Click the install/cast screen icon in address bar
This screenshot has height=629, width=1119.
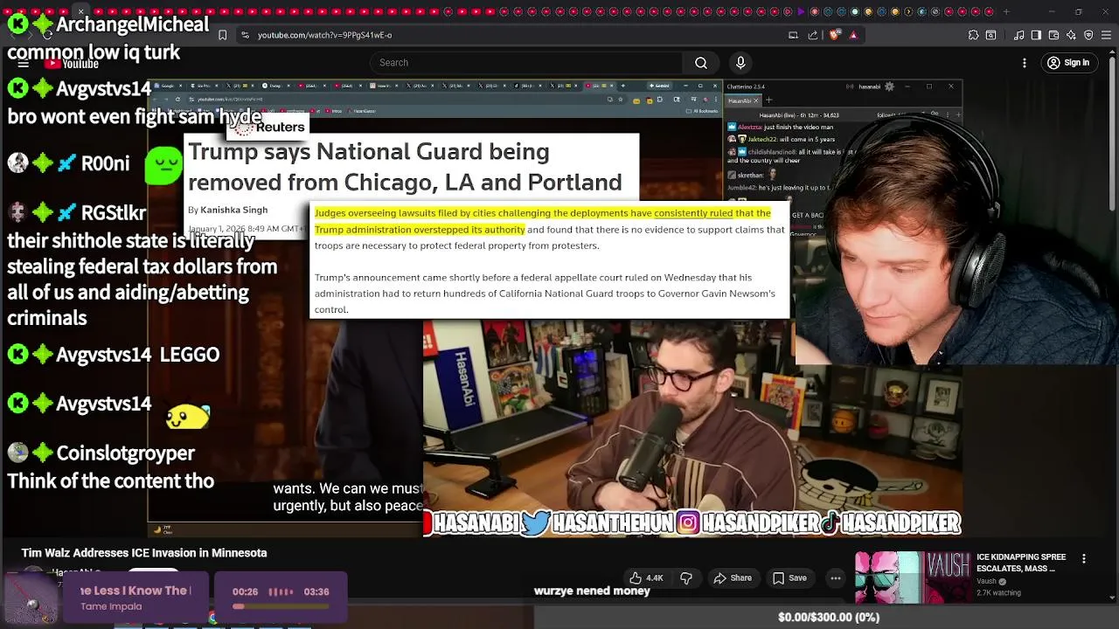pyautogui.click(x=793, y=35)
